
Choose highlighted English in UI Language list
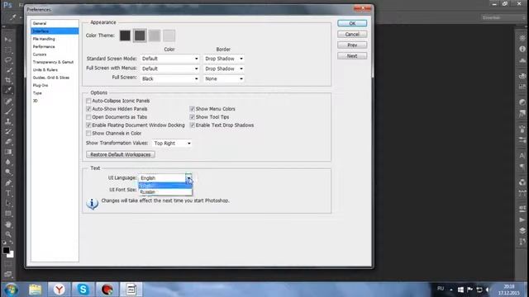(165, 186)
